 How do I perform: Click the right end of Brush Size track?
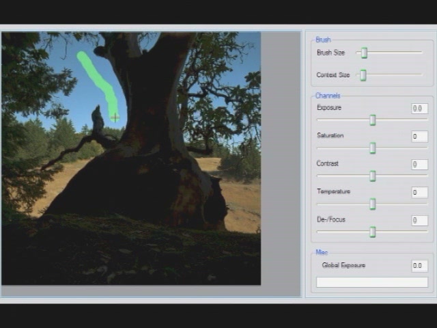pos(420,53)
